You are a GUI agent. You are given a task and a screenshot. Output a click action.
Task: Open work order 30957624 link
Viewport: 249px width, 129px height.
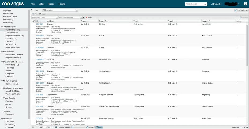(x=39, y=24)
